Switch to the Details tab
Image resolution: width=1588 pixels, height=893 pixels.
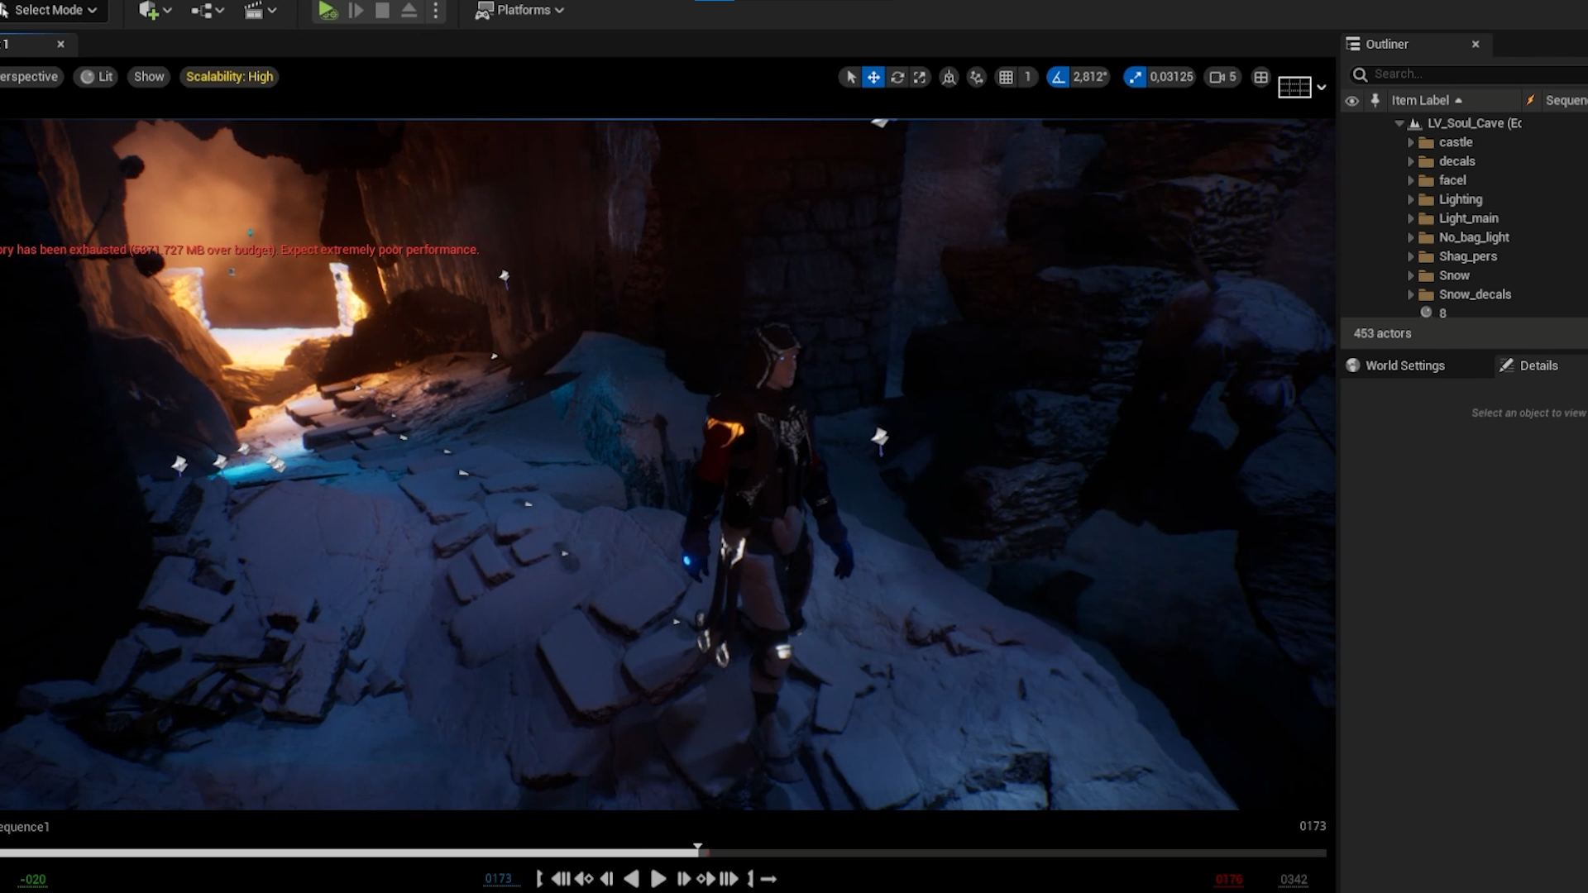[x=1538, y=365]
